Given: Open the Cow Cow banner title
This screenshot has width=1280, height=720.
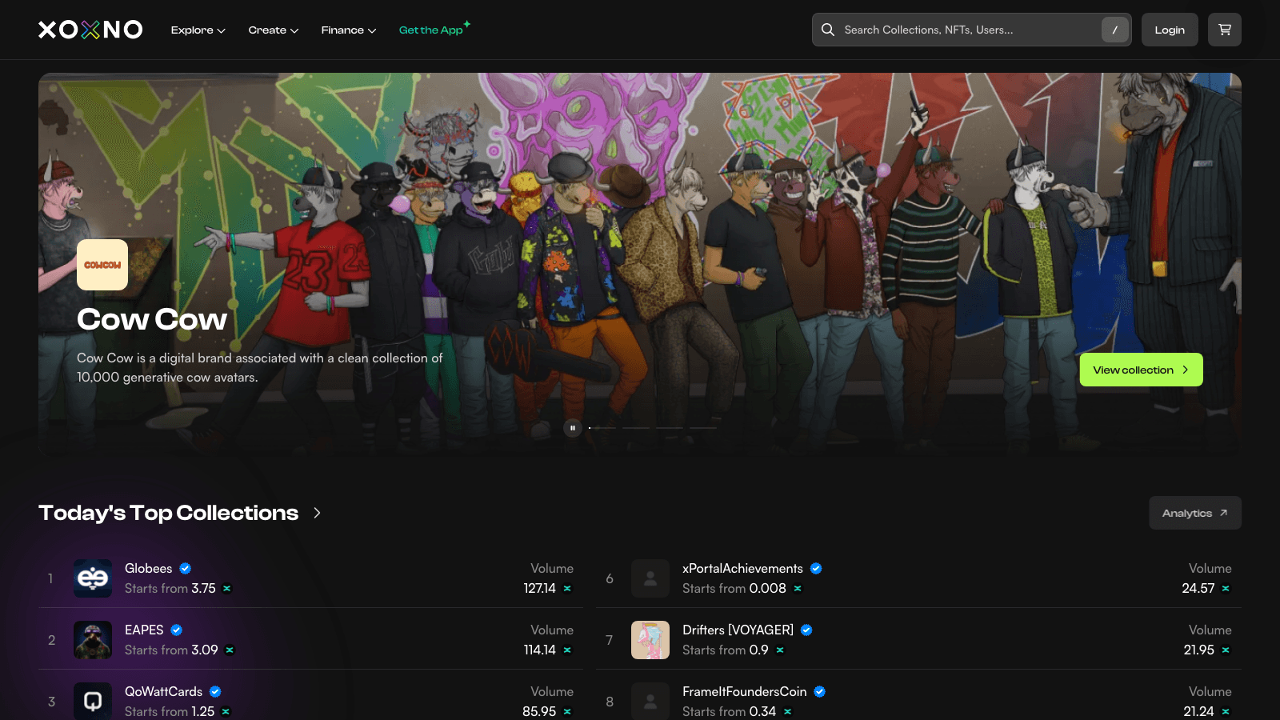Looking at the screenshot, I should pyautogui.click(x=152, y=319).
